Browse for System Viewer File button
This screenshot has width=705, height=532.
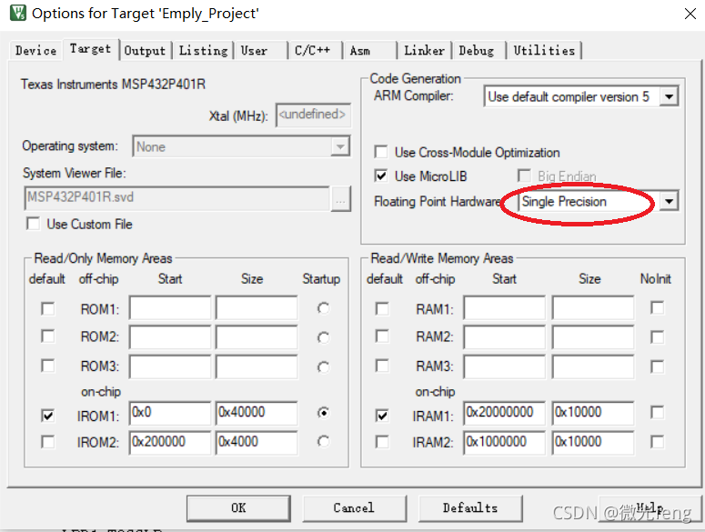[x=340, y=198]
